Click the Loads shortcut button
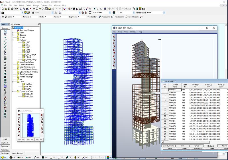228x160 pixels. point(5,139)
